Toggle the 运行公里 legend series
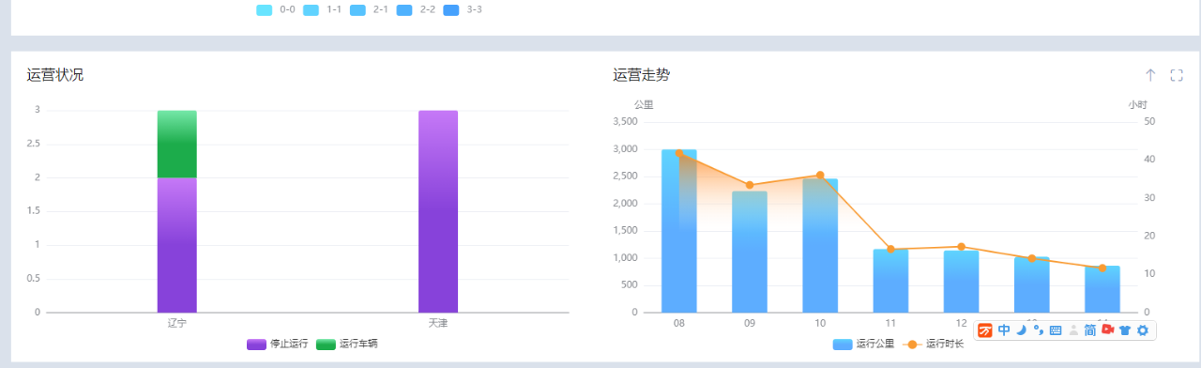 click(863, 345)
